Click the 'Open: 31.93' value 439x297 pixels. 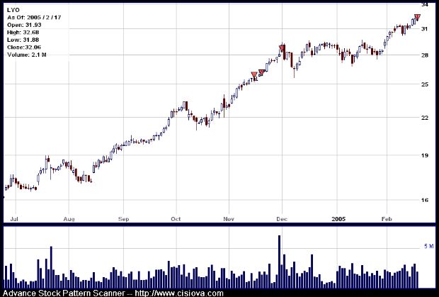click(x=24, y=25)
